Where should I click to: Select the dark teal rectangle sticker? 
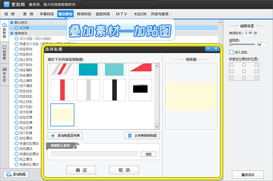[x=88, y=69]
